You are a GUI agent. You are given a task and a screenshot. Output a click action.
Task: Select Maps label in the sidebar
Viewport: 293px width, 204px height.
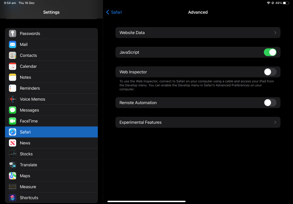25,176
